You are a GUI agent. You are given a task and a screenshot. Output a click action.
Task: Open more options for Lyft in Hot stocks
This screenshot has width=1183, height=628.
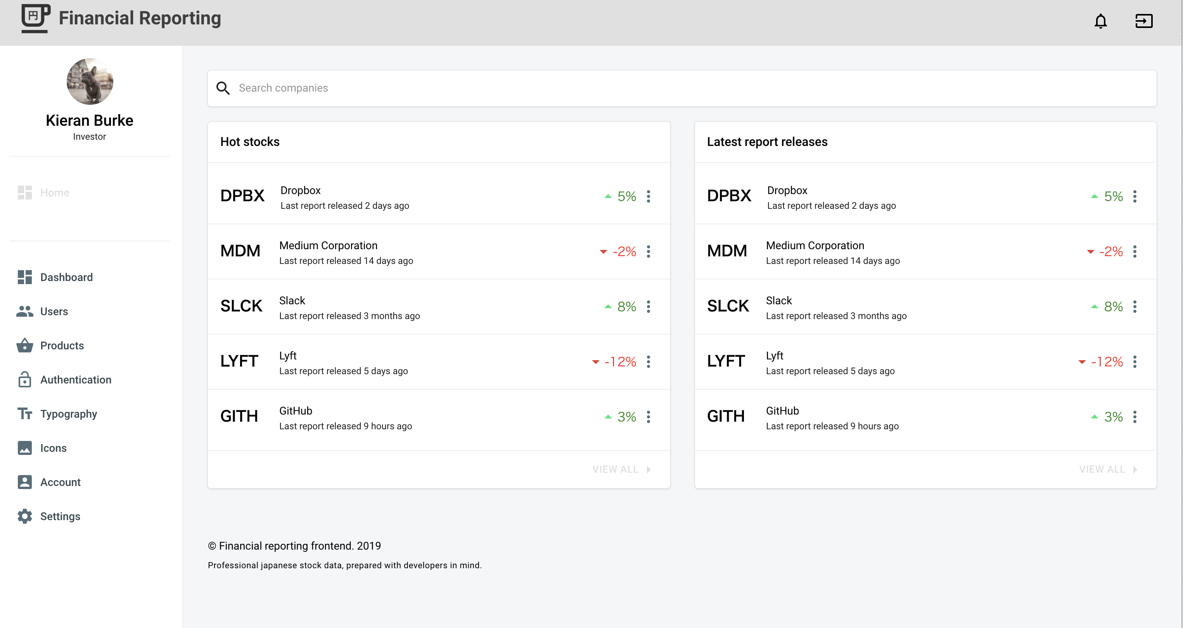click(x=649, y=362)
